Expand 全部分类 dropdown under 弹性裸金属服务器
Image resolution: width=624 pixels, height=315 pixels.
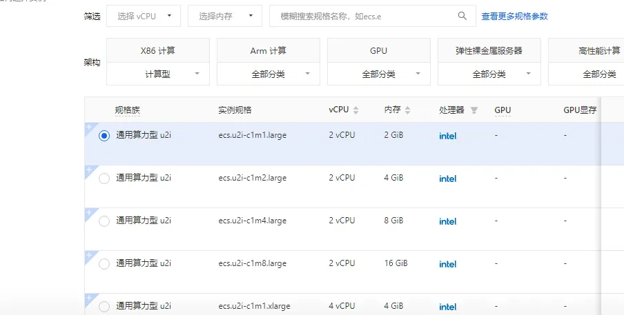[489, 74]
